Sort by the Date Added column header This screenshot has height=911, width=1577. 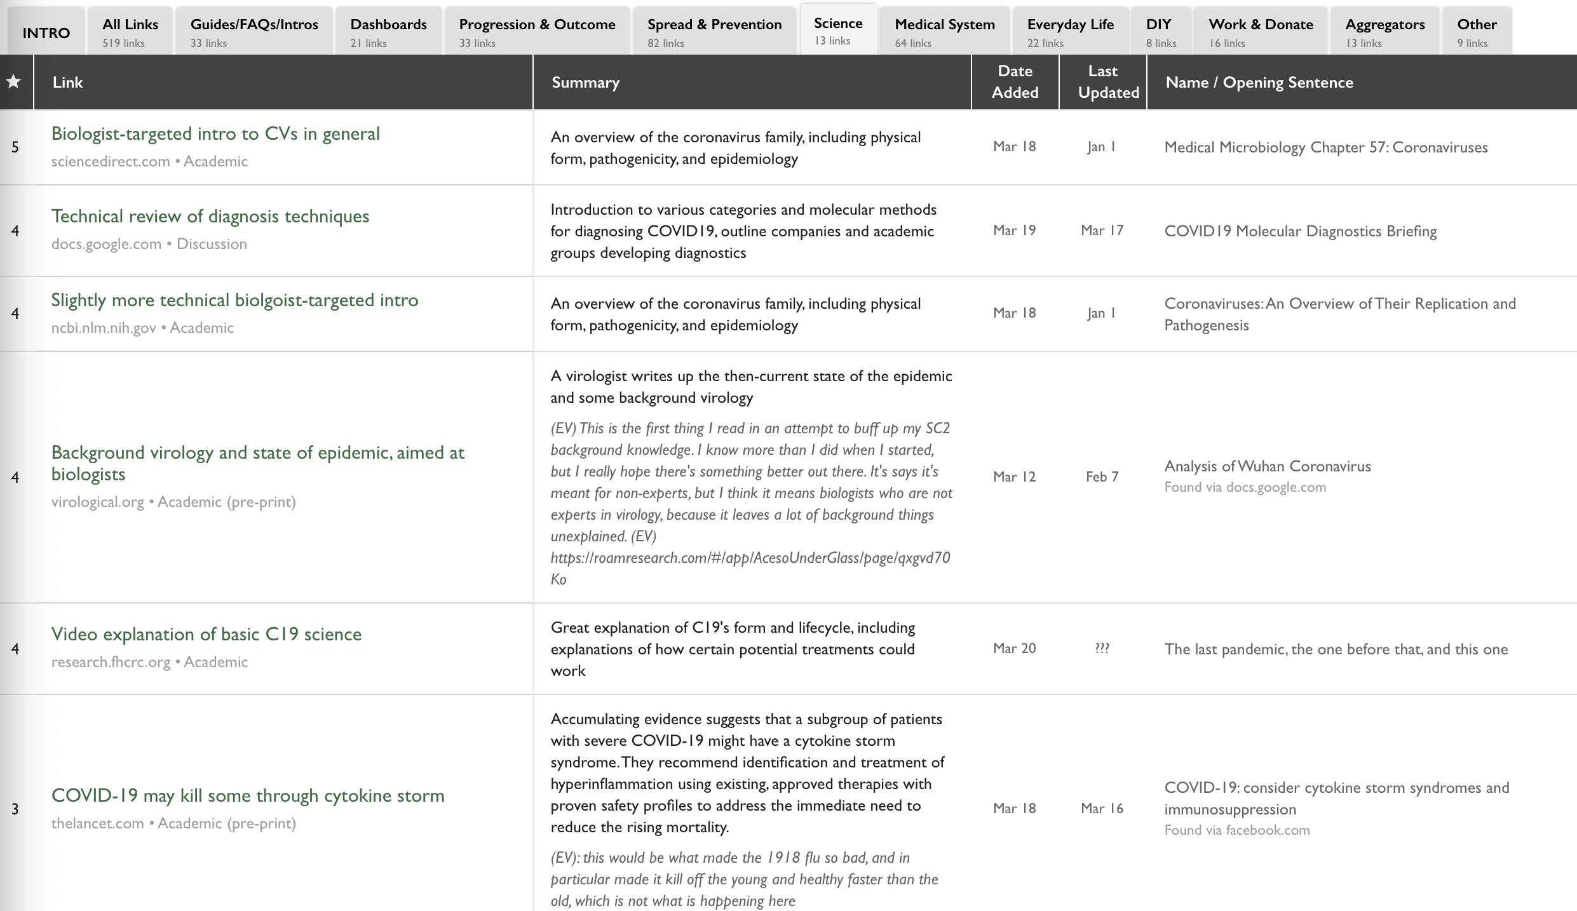pyautogui.click(x=1015, y=82)
